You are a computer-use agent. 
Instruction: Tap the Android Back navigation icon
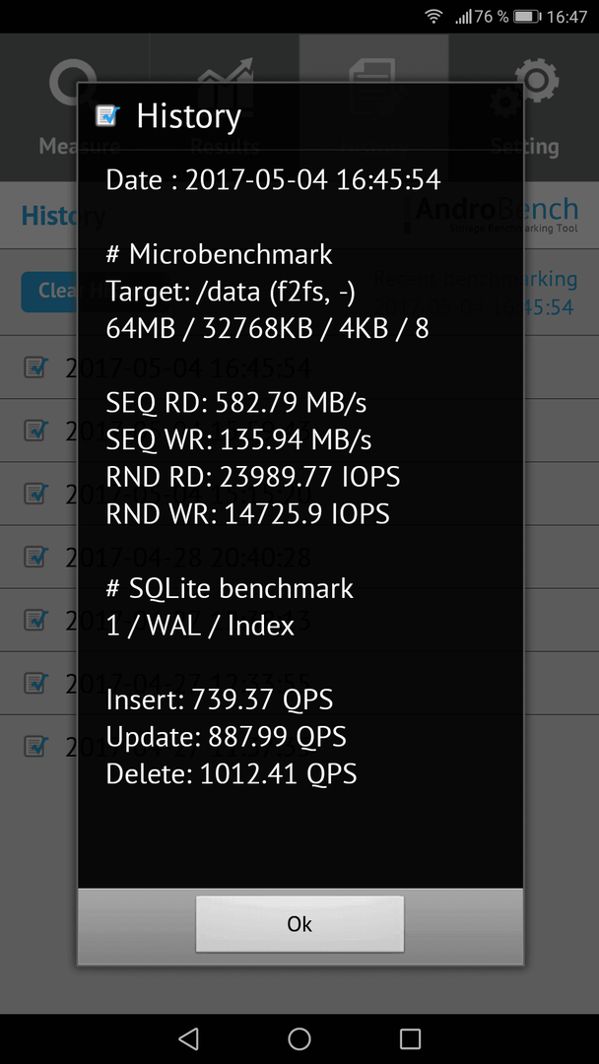click(188, 1038)
